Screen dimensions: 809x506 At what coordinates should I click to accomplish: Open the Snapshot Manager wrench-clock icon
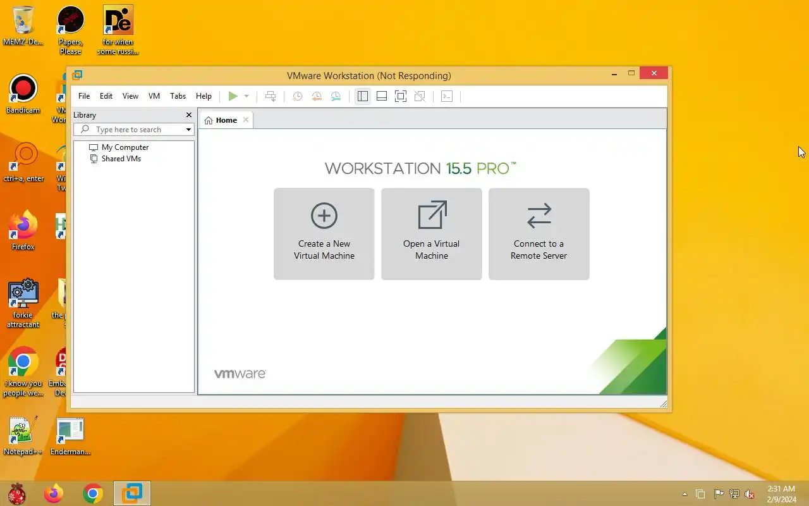click(336, 96)
